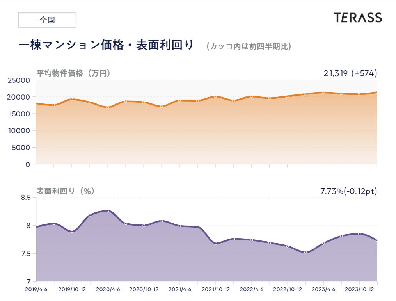Click the 8.5 y-axis label on yield chart
This screenshot has width=396, height=301.
(25, 198)
